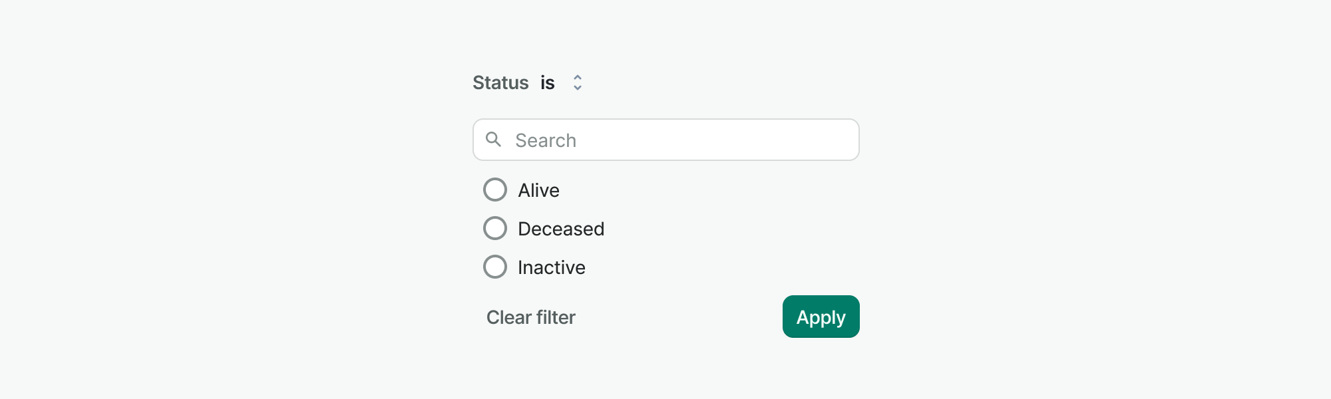Click the Status filter label
Viewport: 1331px width, 399px height.
coord(500,82)
